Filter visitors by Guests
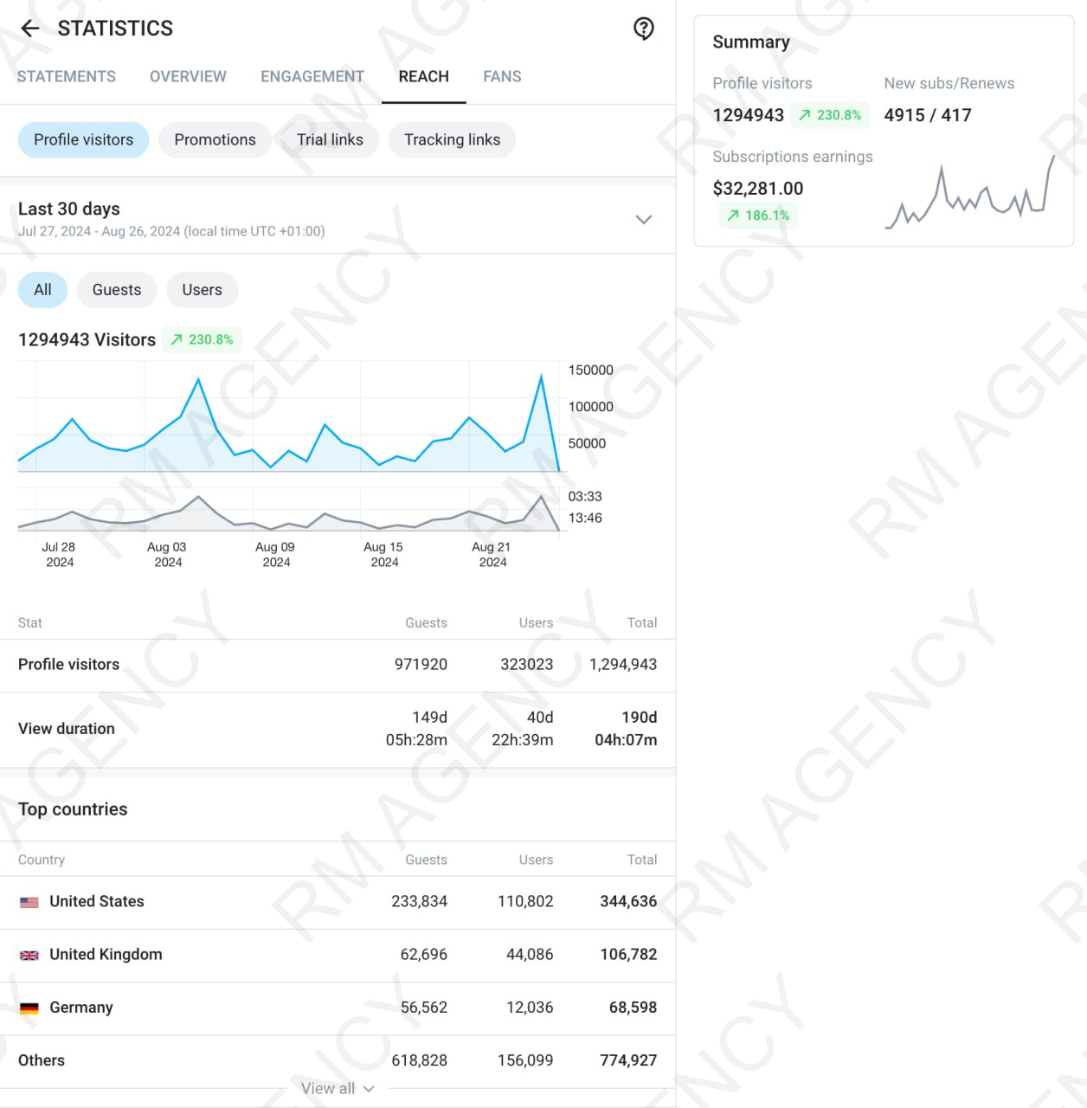 tap(117, 290)
